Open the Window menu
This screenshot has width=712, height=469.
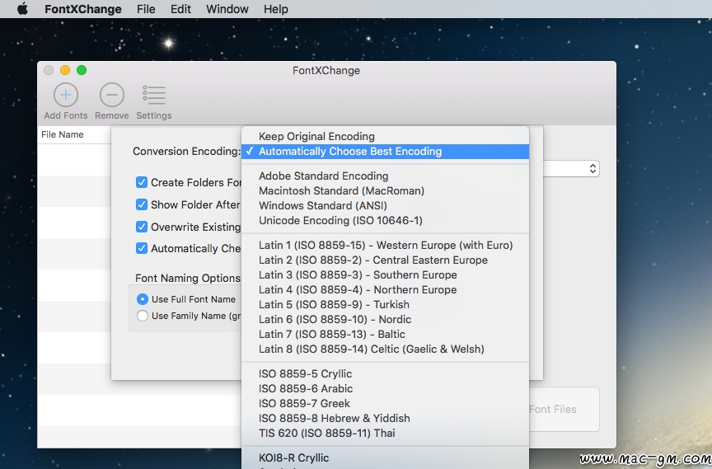pos(227,9)
